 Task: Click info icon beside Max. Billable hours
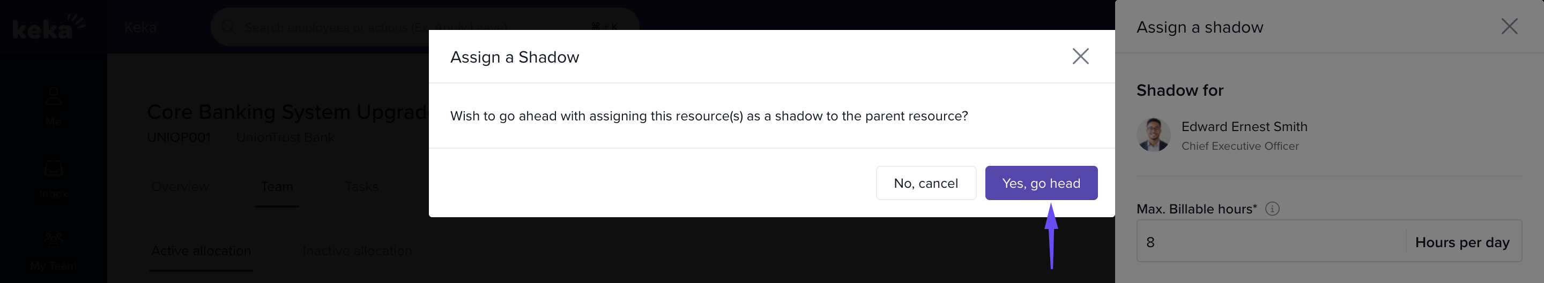[1272, 209]
